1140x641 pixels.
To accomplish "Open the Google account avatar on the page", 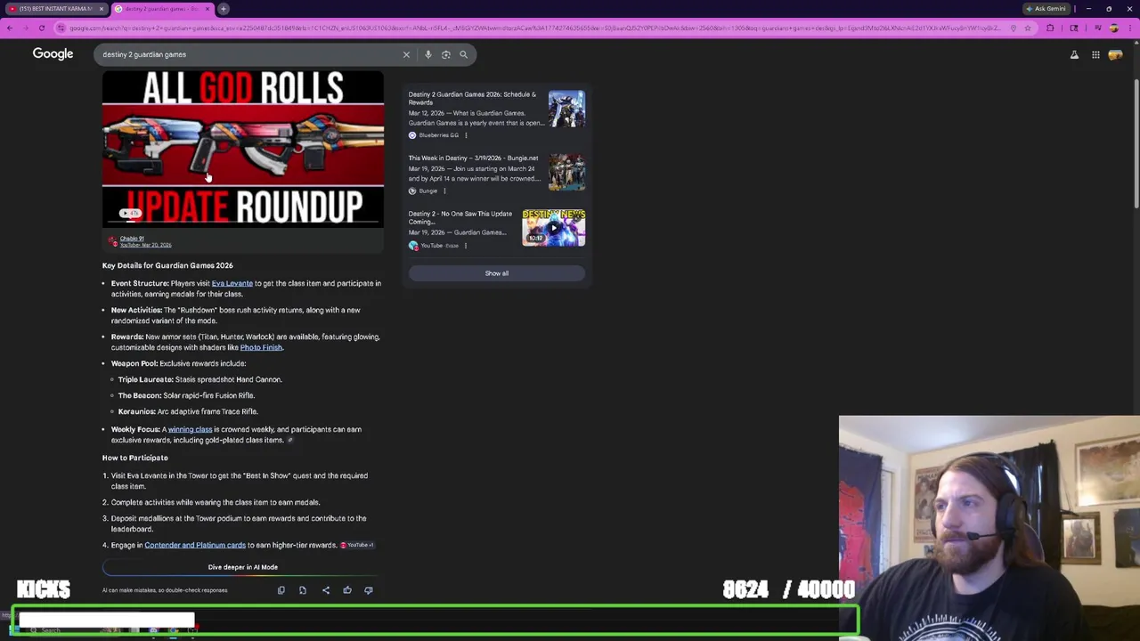I will (1116, 54).
